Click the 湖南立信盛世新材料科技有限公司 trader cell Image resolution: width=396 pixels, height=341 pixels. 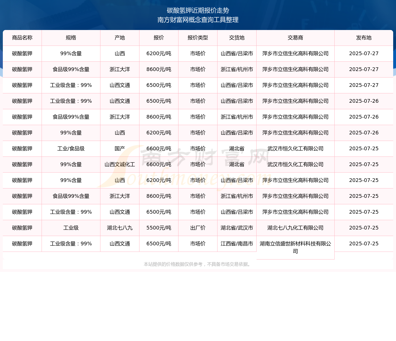click(x=296, y=247)
